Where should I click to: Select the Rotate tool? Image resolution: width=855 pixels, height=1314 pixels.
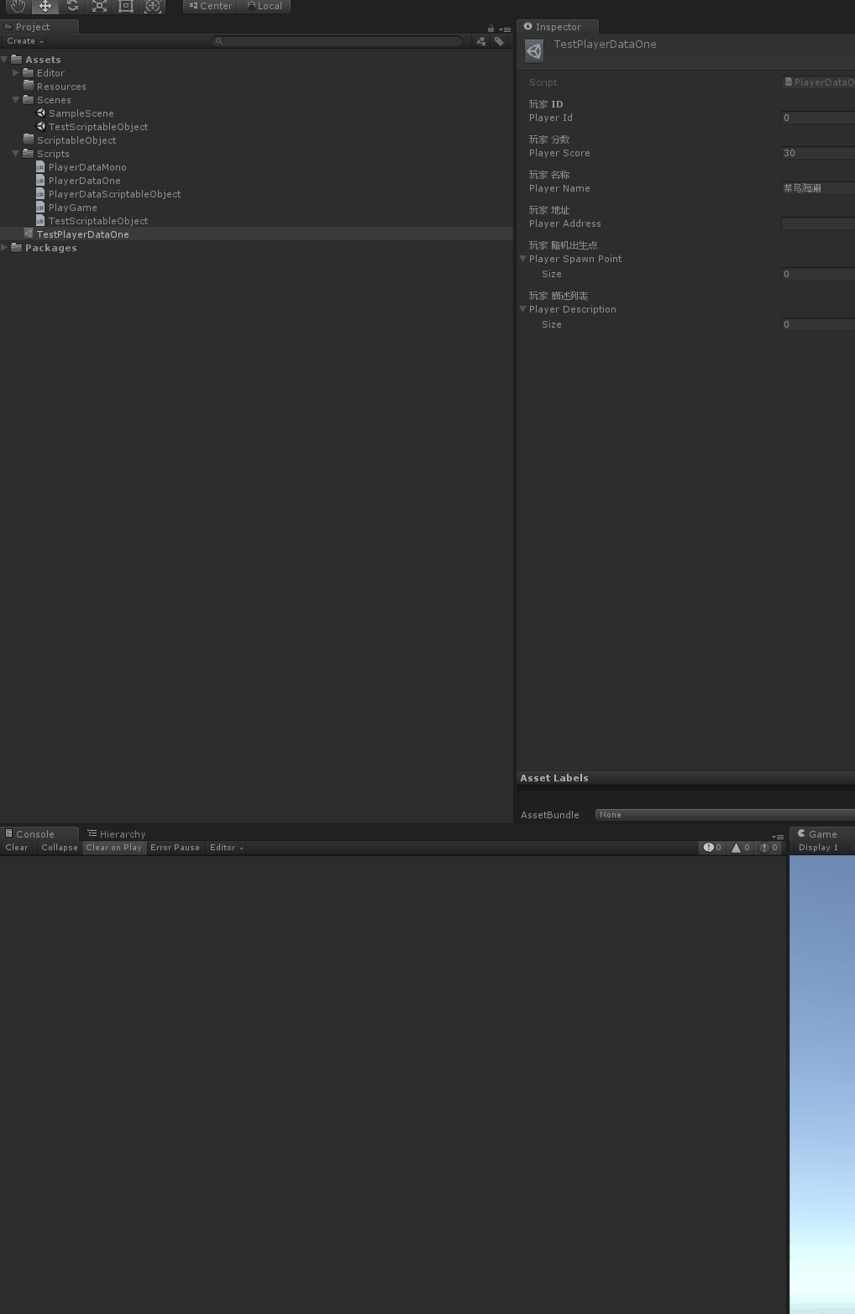(x=72, y=7)
